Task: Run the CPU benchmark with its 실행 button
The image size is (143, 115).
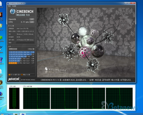Action: pos(32,22)
